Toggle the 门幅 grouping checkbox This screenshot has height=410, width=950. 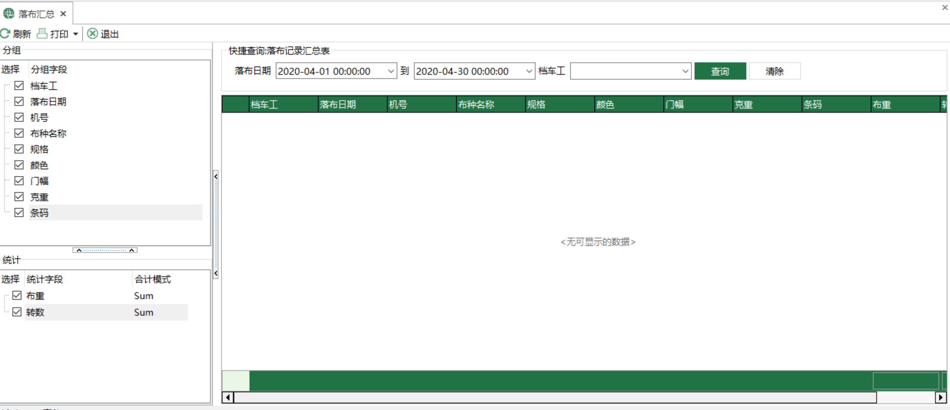point(19,181)
